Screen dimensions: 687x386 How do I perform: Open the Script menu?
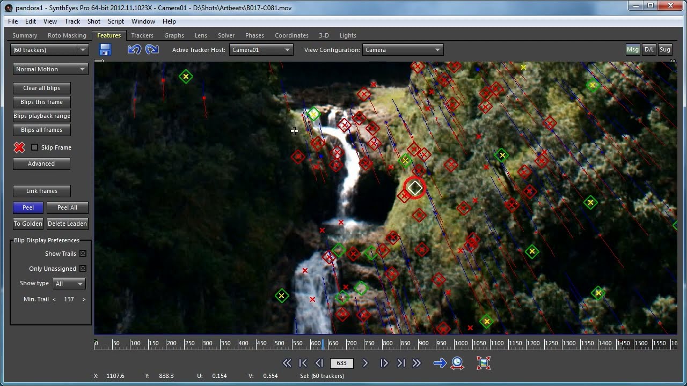coord(116,21)
